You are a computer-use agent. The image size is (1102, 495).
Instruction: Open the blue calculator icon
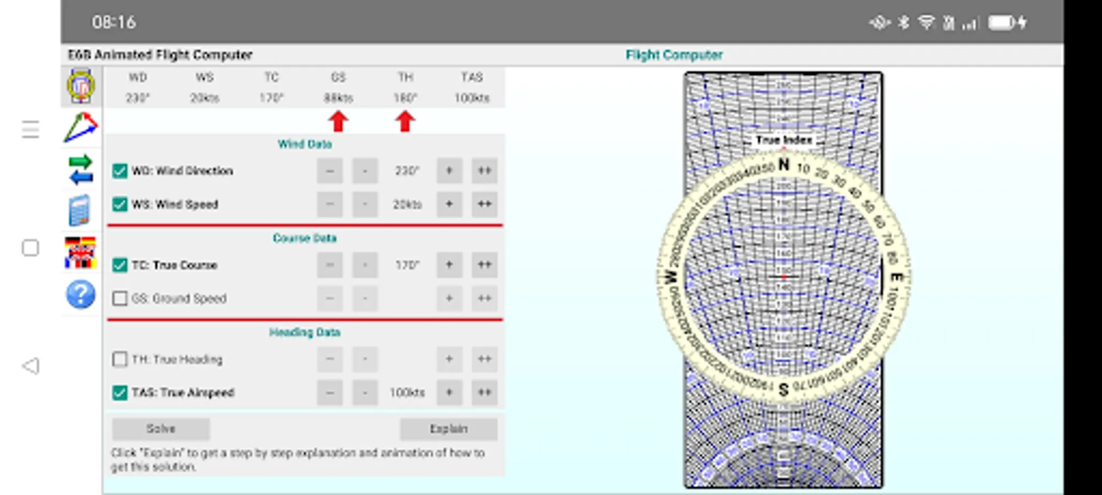(80, 211)
